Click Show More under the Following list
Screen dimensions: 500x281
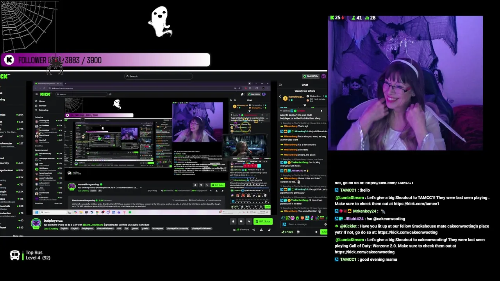point(39,146)
